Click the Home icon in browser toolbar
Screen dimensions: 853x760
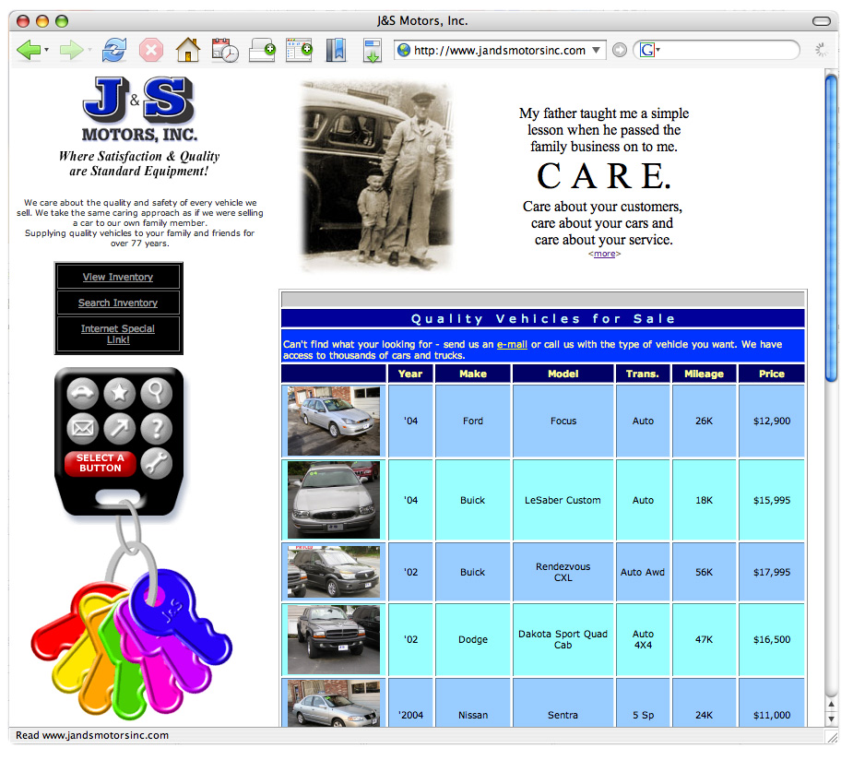point(187,51)
